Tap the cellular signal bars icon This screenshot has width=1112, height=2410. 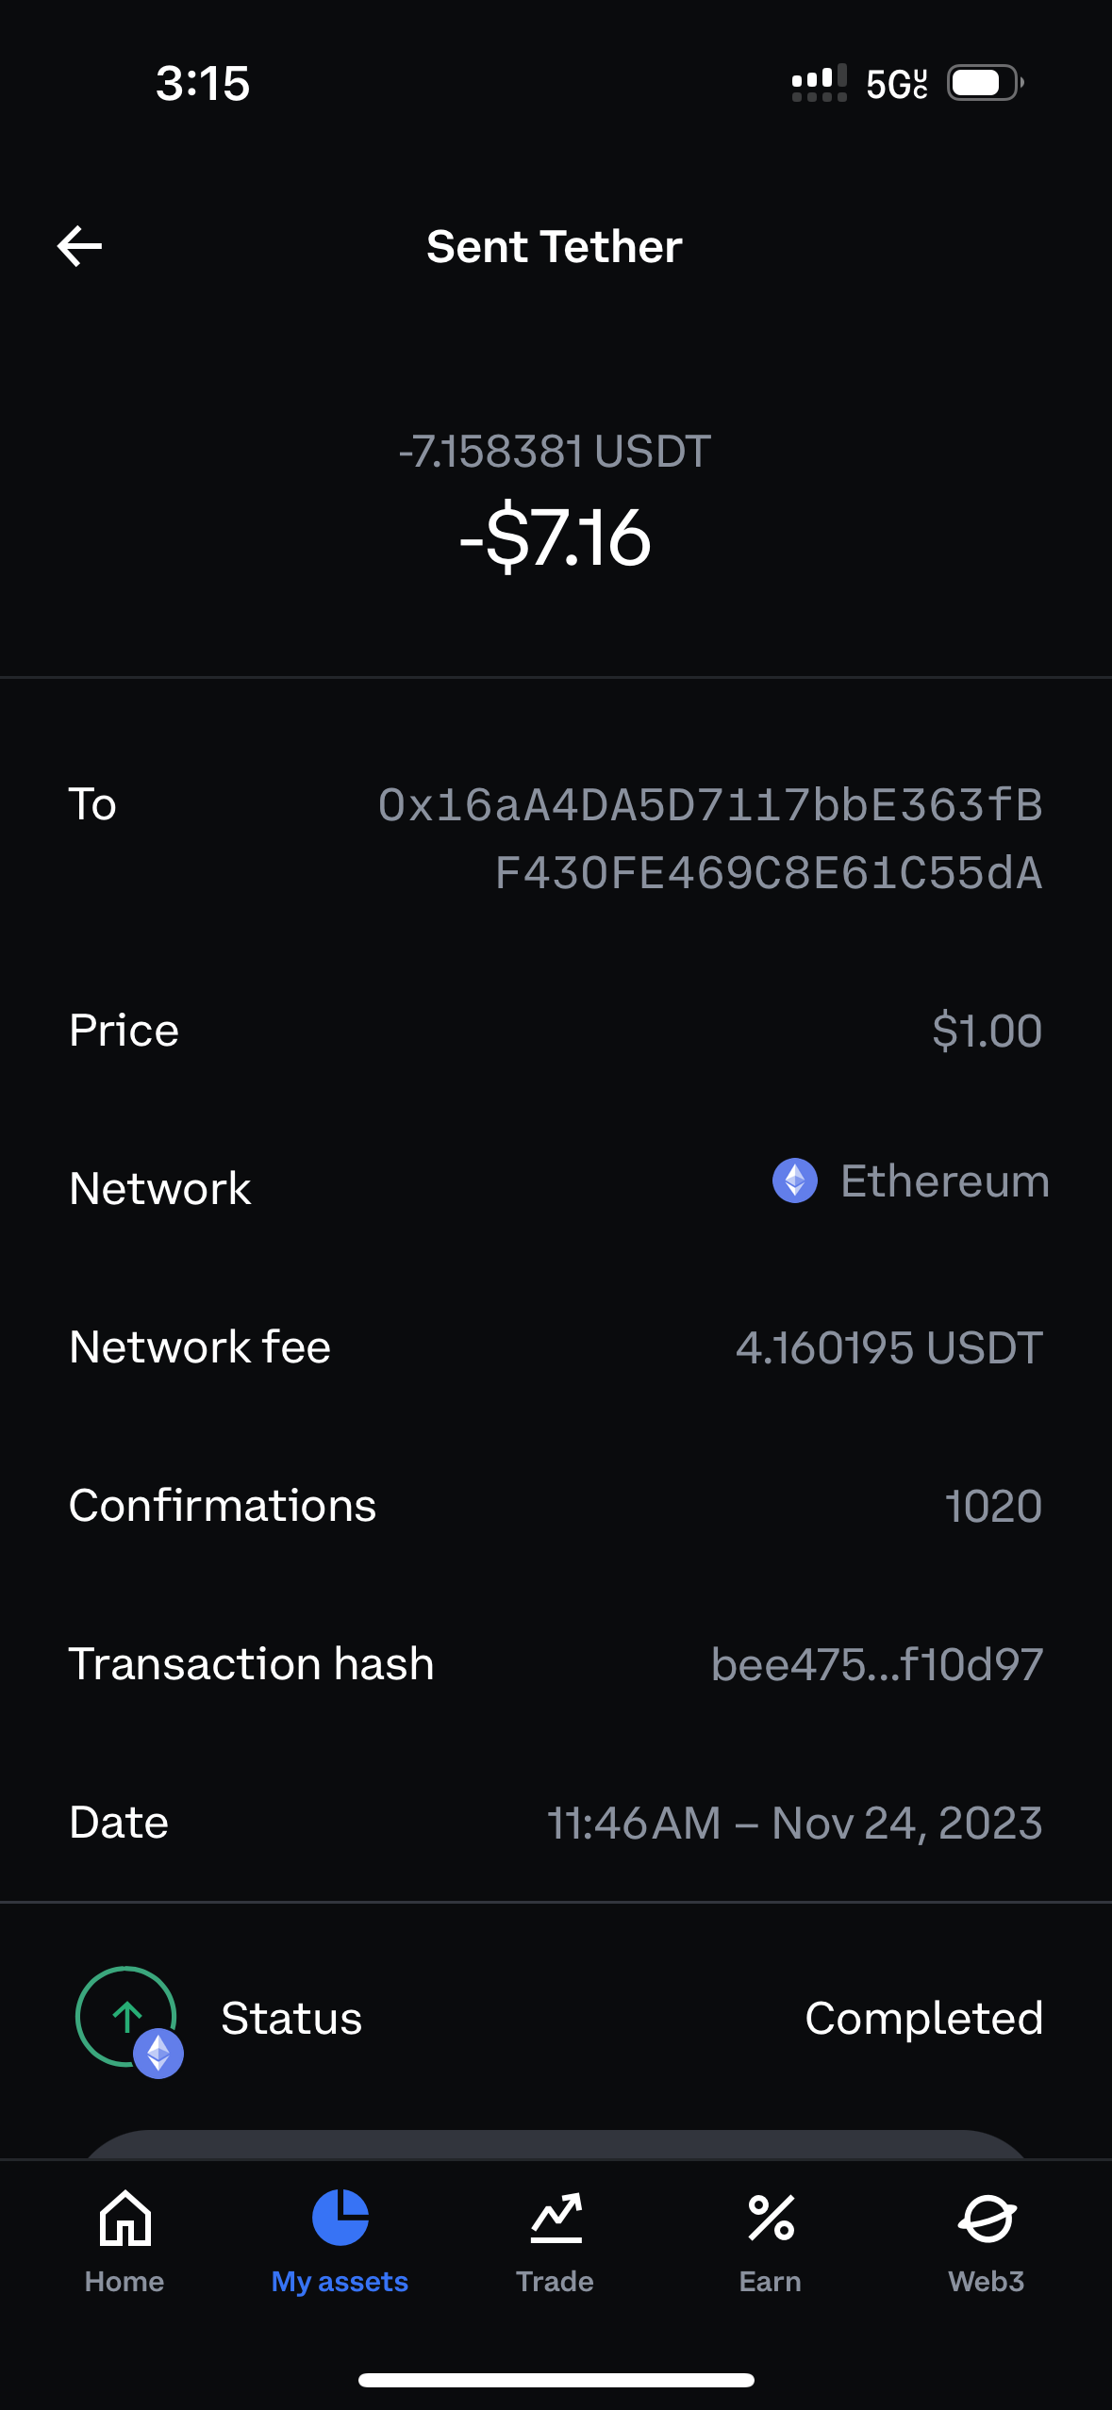(819, 83)
